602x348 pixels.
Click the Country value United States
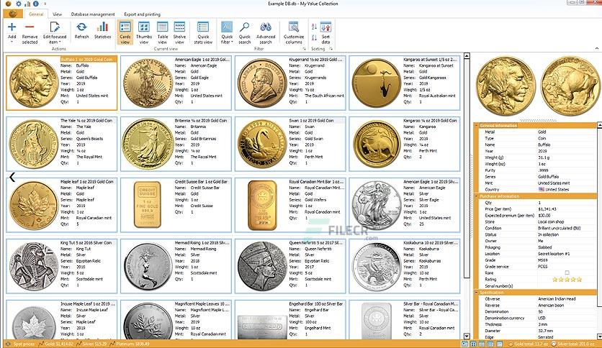pos(553,189)
